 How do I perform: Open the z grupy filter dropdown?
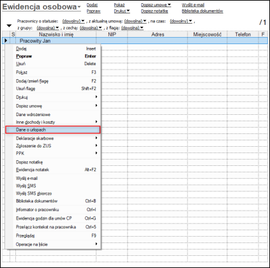click(48, 28)
